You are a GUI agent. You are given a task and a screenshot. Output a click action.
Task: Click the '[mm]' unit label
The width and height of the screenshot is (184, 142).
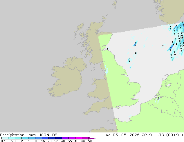[x=32, y=135]
